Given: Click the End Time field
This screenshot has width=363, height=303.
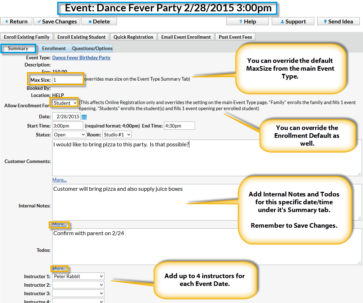Looking at the screenshot, I should 179,126.
